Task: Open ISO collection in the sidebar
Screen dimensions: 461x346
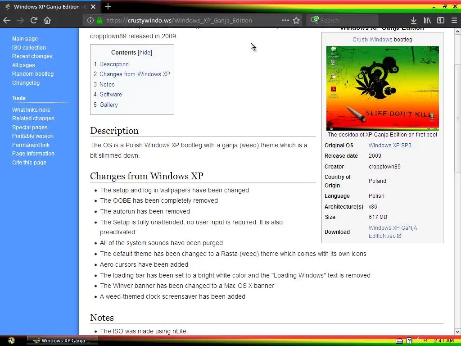Action: [29, 47]
